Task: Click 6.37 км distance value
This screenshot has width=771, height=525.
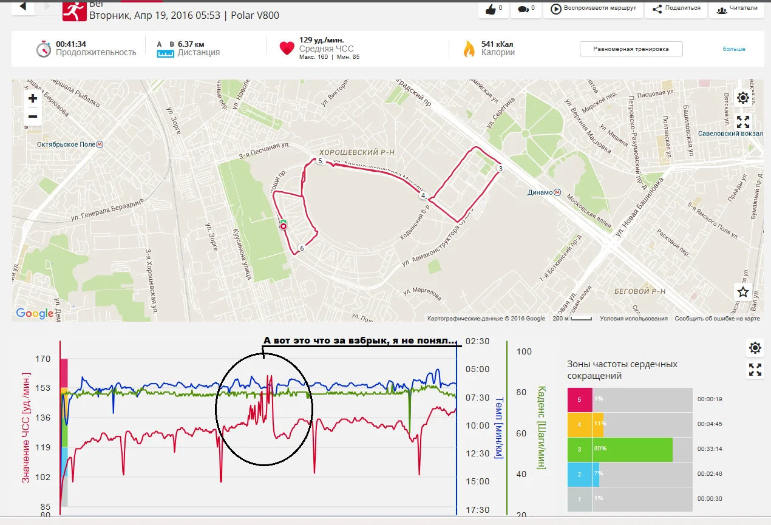Action: click(x=191, y=44)
